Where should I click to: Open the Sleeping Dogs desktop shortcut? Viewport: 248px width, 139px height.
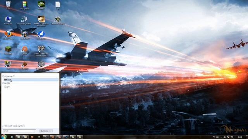[41, 65]
